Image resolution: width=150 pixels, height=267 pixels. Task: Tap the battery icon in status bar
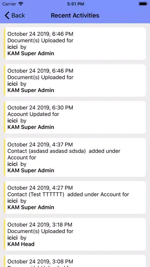[x=143, y=4]
